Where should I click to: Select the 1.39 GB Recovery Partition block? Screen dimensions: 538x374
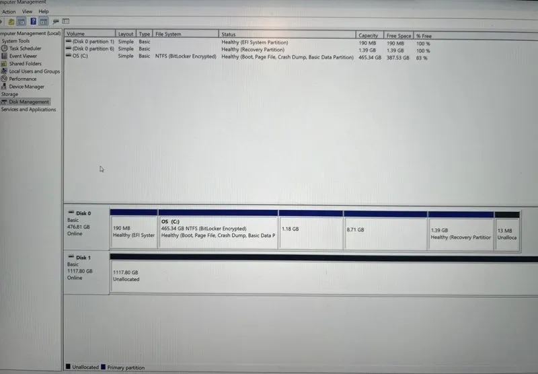coord(461,231)
